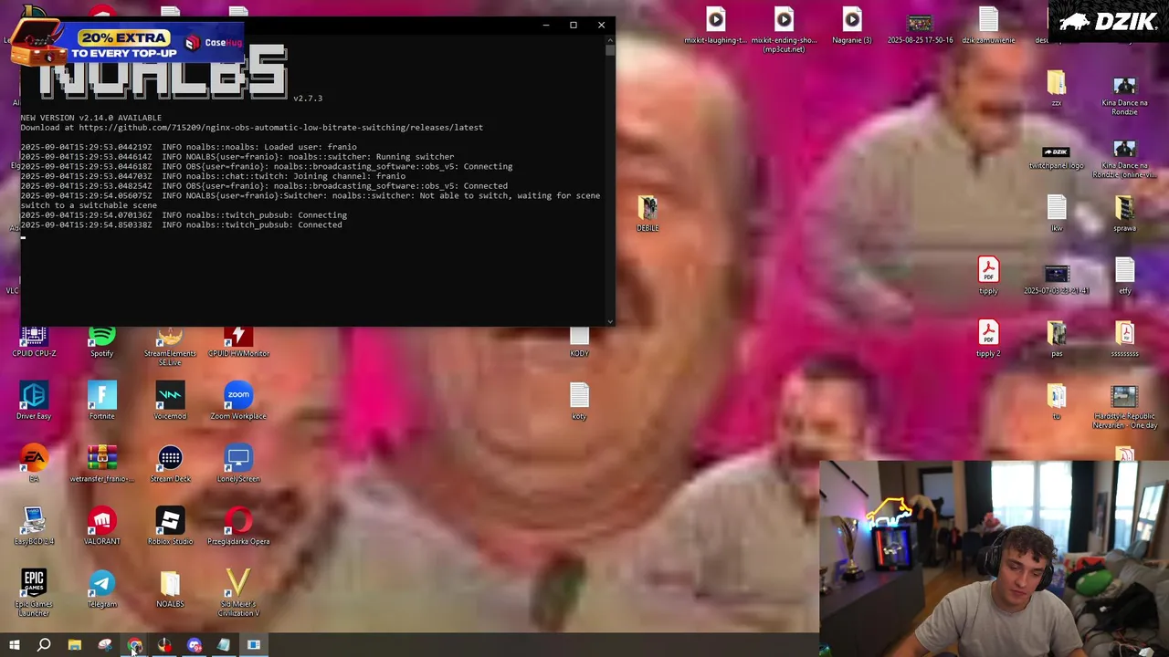This screenshot has height=657, width=1169.
Task: Open the Spotify desktop shortcut
Action: pyautogui.click(x=101, y=343)
